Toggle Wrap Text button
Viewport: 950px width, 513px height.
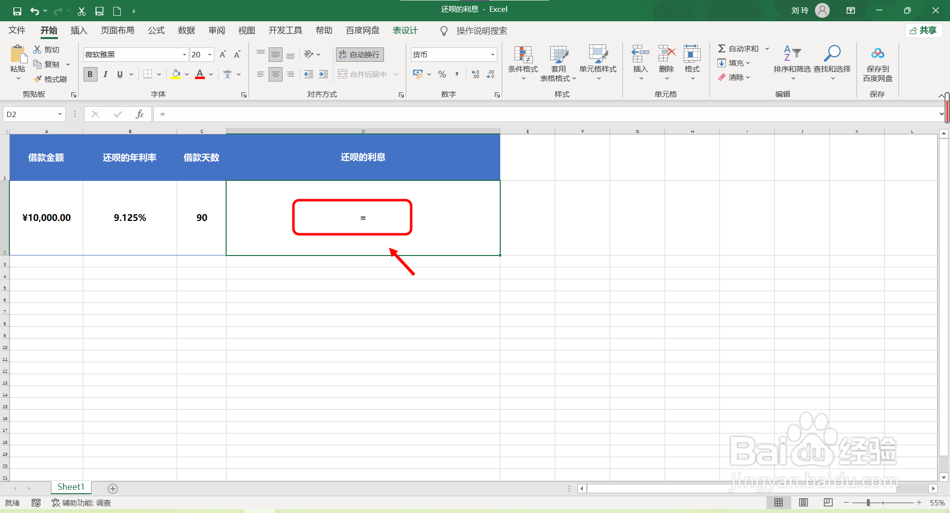click(x=360, y=54)
